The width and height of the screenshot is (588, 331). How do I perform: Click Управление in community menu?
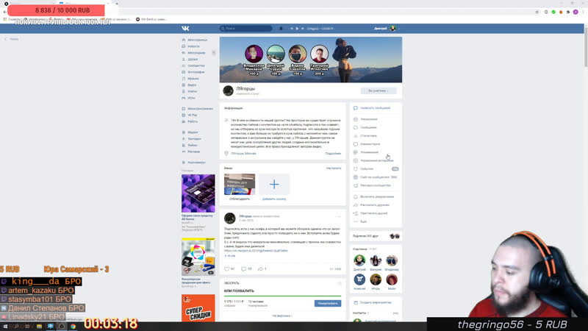point(368,119)
